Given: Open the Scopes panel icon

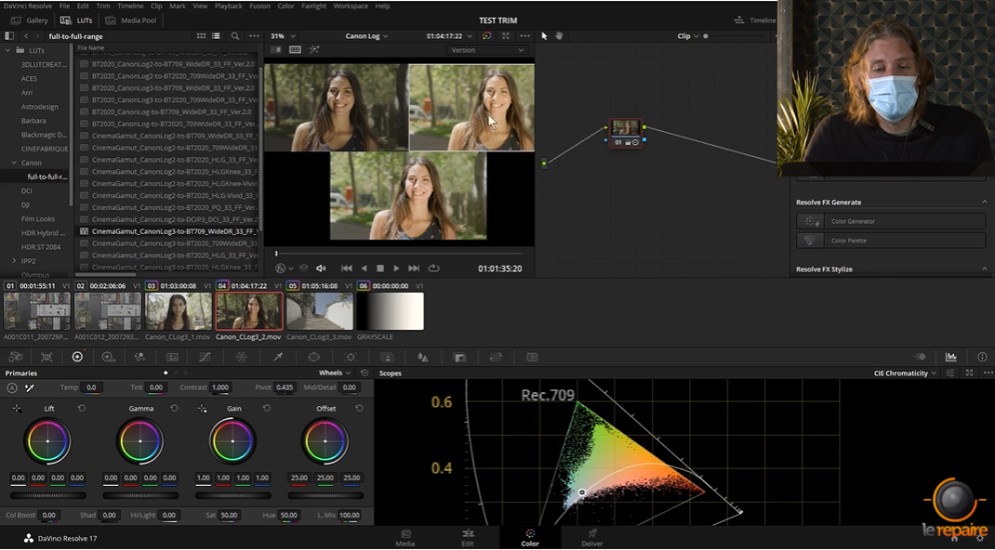Looking at the screenshot, I should click(x=951, y=357).
